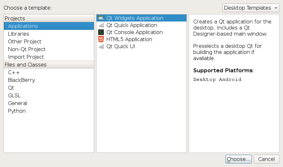The width and height of the screenshot is (283, 167).
Task: Select the HTML5 Application template
Action: (141, 39)
